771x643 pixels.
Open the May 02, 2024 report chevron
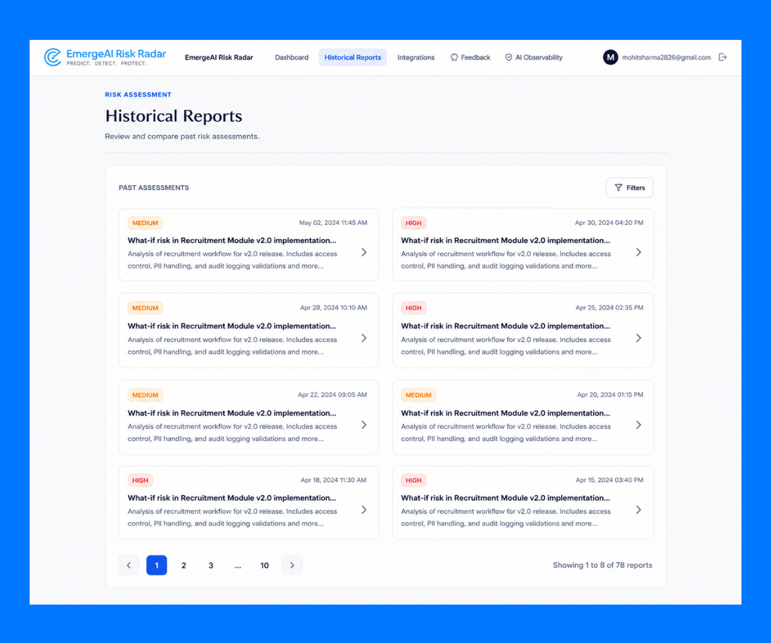[x=364, y=252]
